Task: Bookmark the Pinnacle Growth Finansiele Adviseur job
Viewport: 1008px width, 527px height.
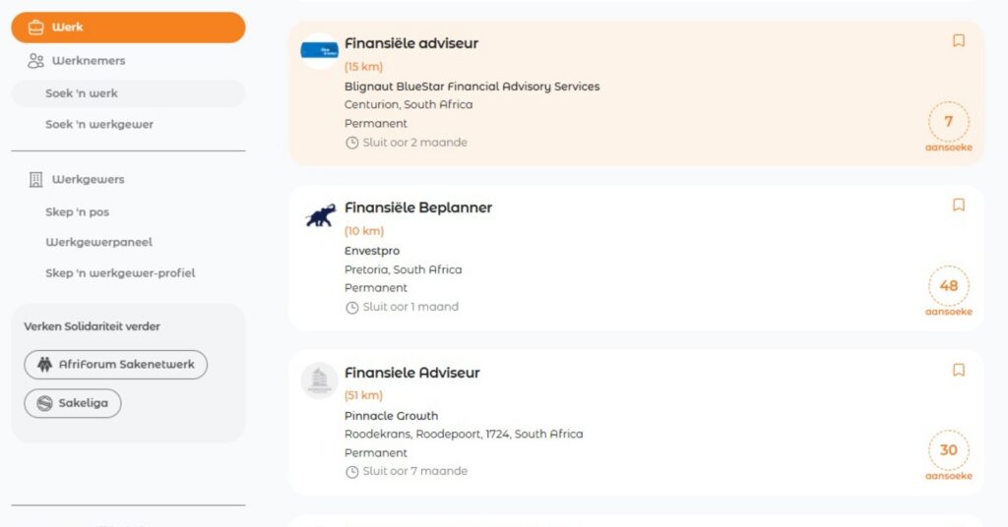Action: 958,371
